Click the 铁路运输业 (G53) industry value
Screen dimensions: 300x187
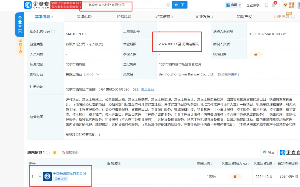coord(79,74)
